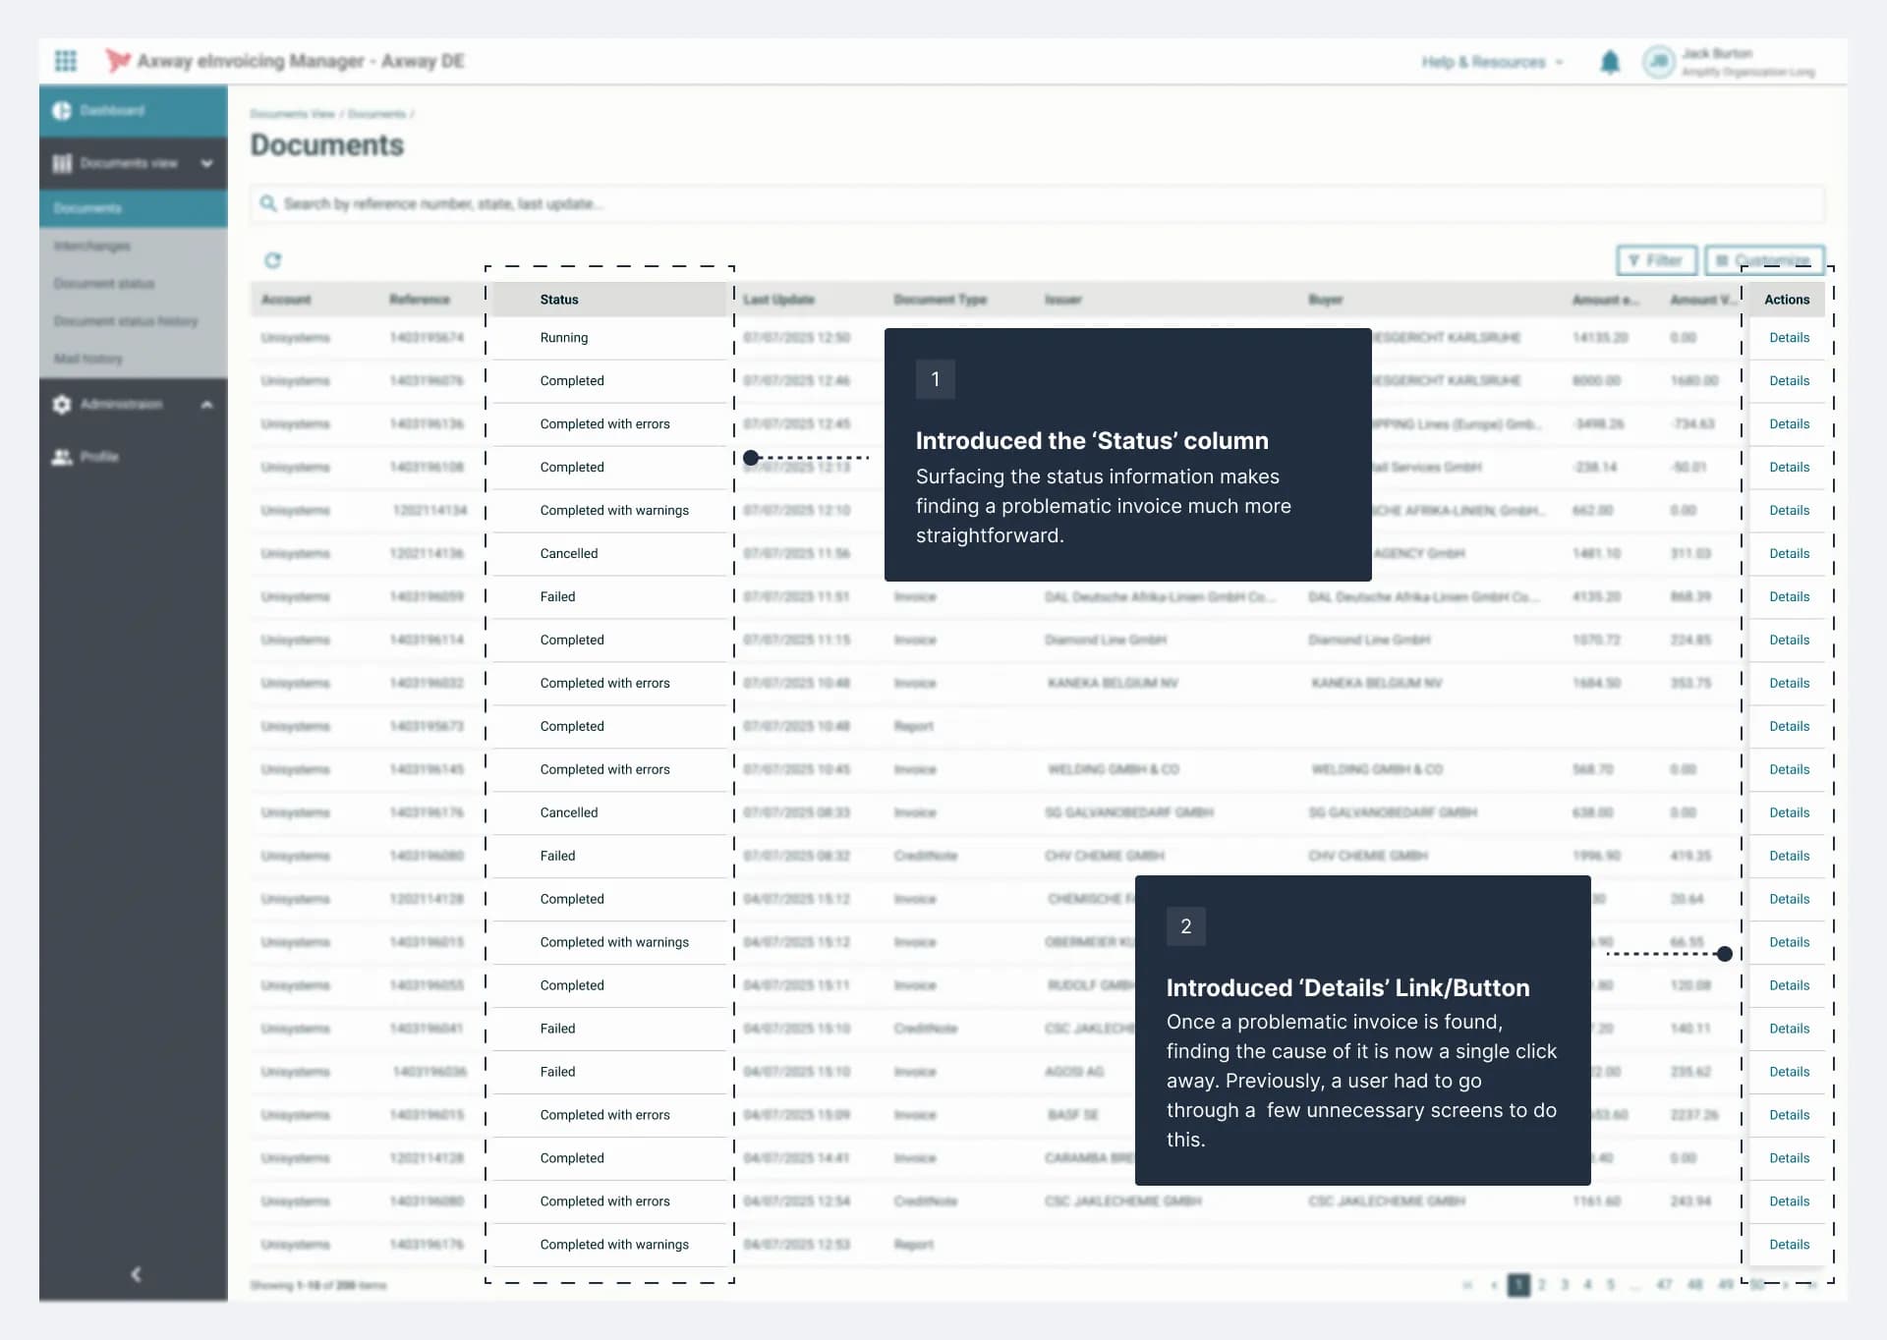Open the app grid launcher icon
Image resolution: width=1887 pixels, height=1340 pixels.
(66, 61)
